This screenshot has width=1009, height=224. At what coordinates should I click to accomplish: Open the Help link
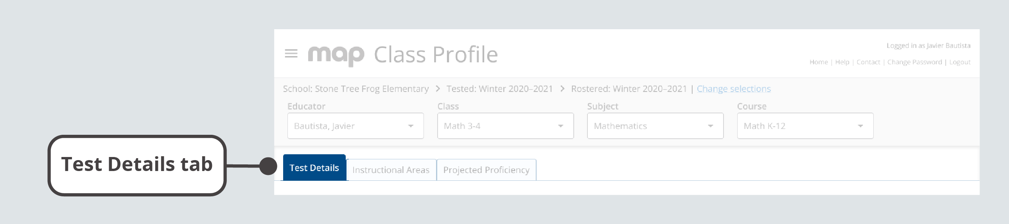[x=842, y=62]
